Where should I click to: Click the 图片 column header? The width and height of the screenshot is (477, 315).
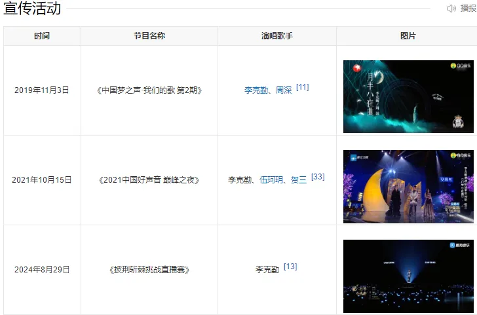coord(408,36)
